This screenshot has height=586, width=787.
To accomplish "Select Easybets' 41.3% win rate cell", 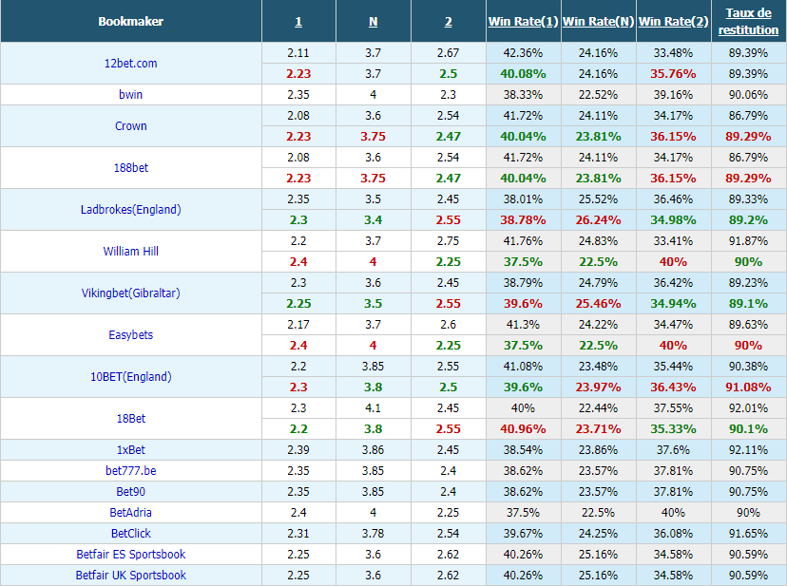I will coord(523,325).
